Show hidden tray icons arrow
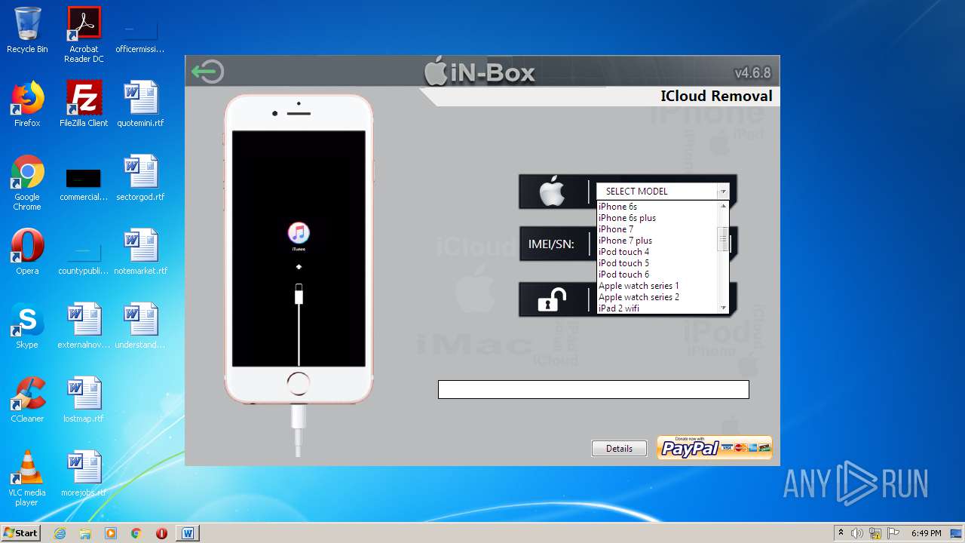 pyautogui.click(x=841, y=533)
